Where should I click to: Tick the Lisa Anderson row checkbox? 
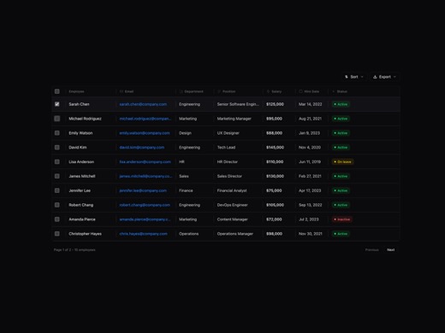(57, 161)
